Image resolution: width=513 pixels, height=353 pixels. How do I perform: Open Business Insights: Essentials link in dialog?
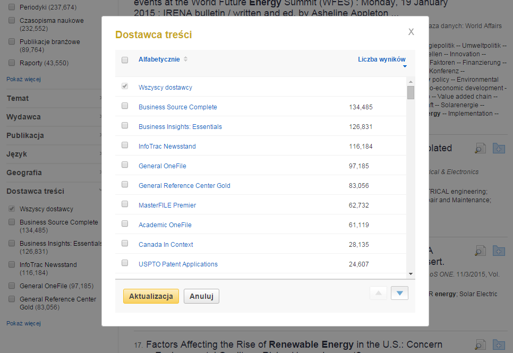180,127
